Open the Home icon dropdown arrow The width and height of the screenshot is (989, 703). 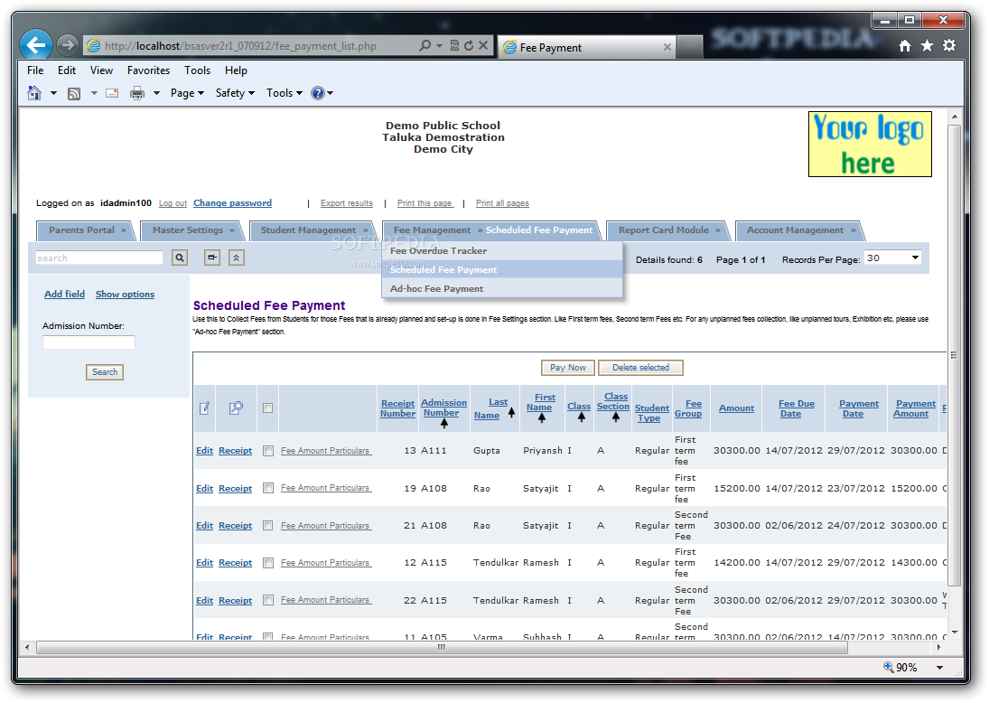[53, 93]
